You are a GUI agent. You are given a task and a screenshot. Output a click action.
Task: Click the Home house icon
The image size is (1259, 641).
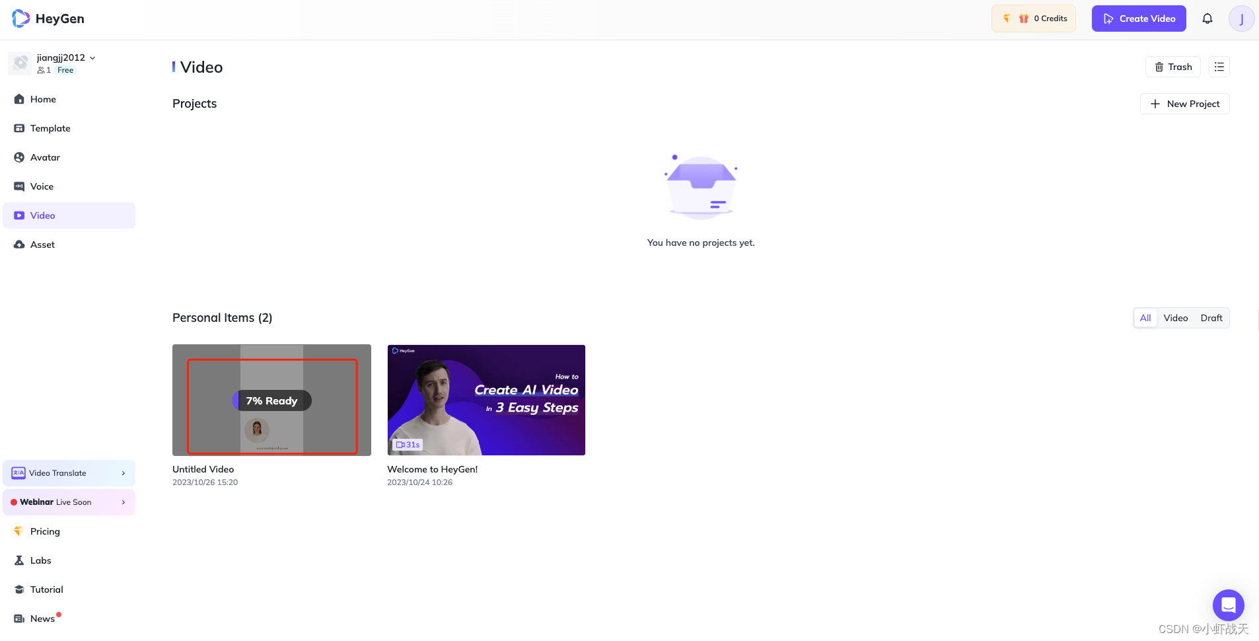pos(19,99)
